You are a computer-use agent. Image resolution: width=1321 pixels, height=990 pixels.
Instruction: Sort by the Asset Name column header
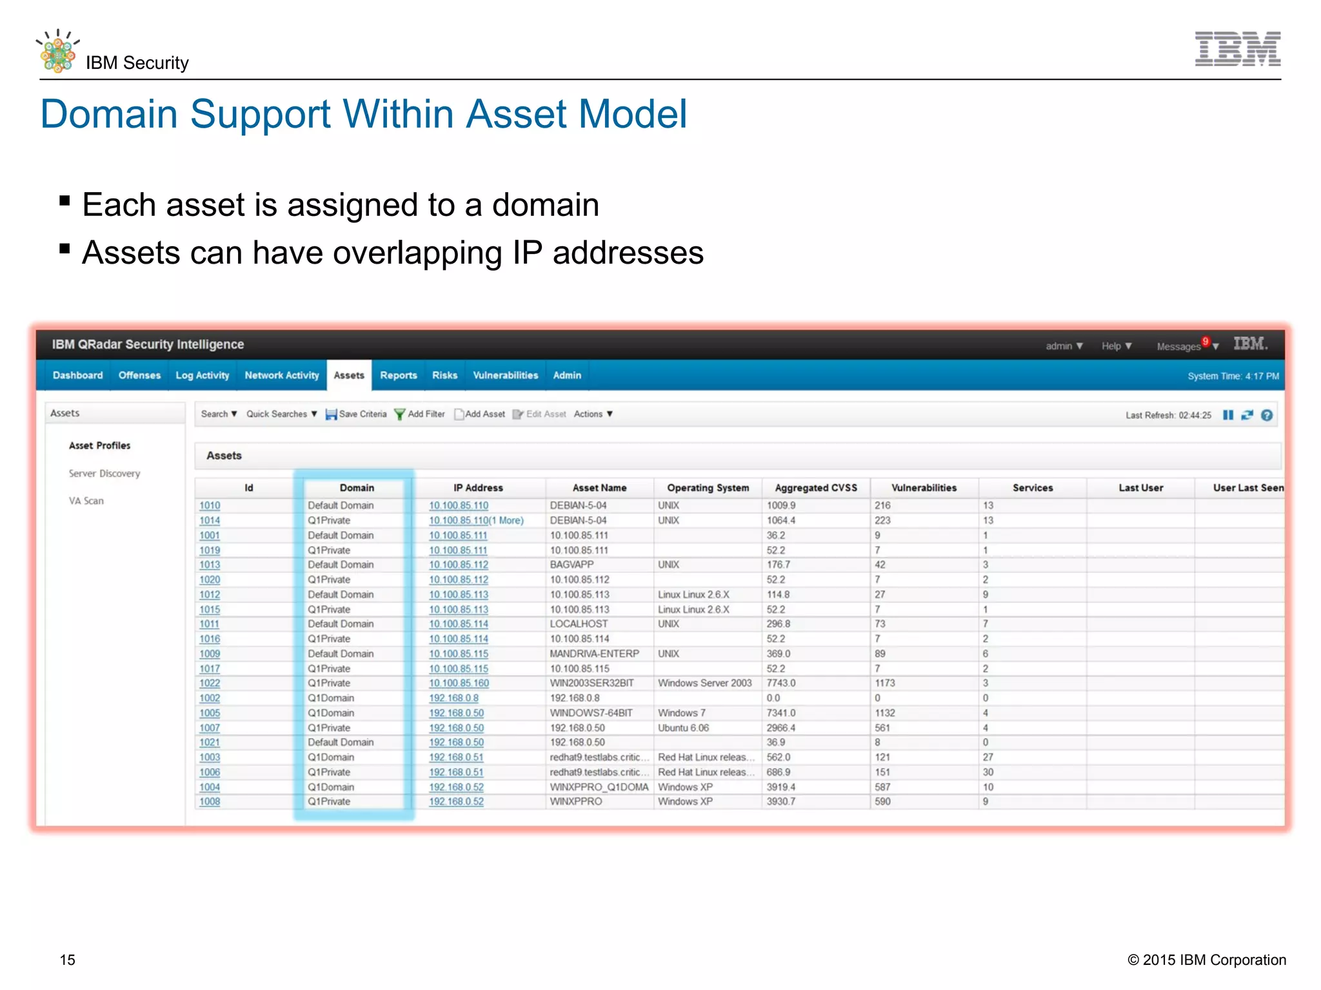click(x=600, y=488)
